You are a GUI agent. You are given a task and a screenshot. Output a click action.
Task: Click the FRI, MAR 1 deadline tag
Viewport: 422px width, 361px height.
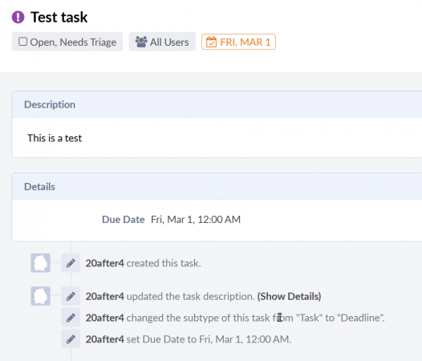tap(238, 42)
